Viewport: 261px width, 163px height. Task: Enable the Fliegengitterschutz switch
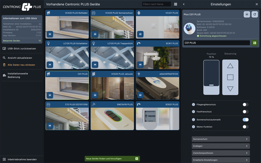(245, 105)
